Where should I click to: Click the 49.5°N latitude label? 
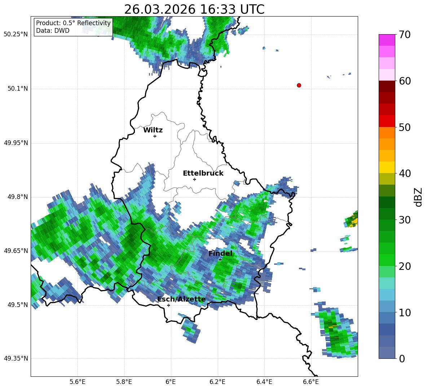(18, 304)
